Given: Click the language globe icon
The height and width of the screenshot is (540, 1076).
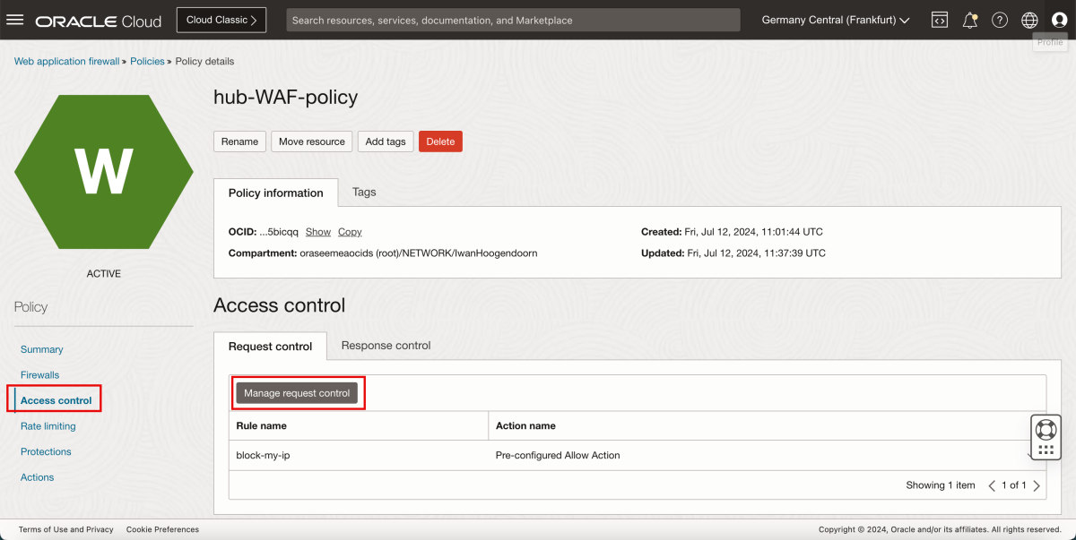Looking at the screenshot, I should (x=1029, y=20).
